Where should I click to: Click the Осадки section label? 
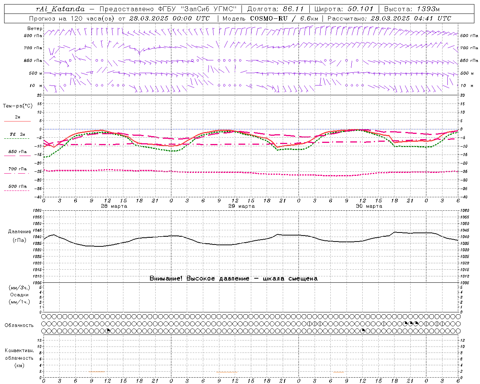19,295
